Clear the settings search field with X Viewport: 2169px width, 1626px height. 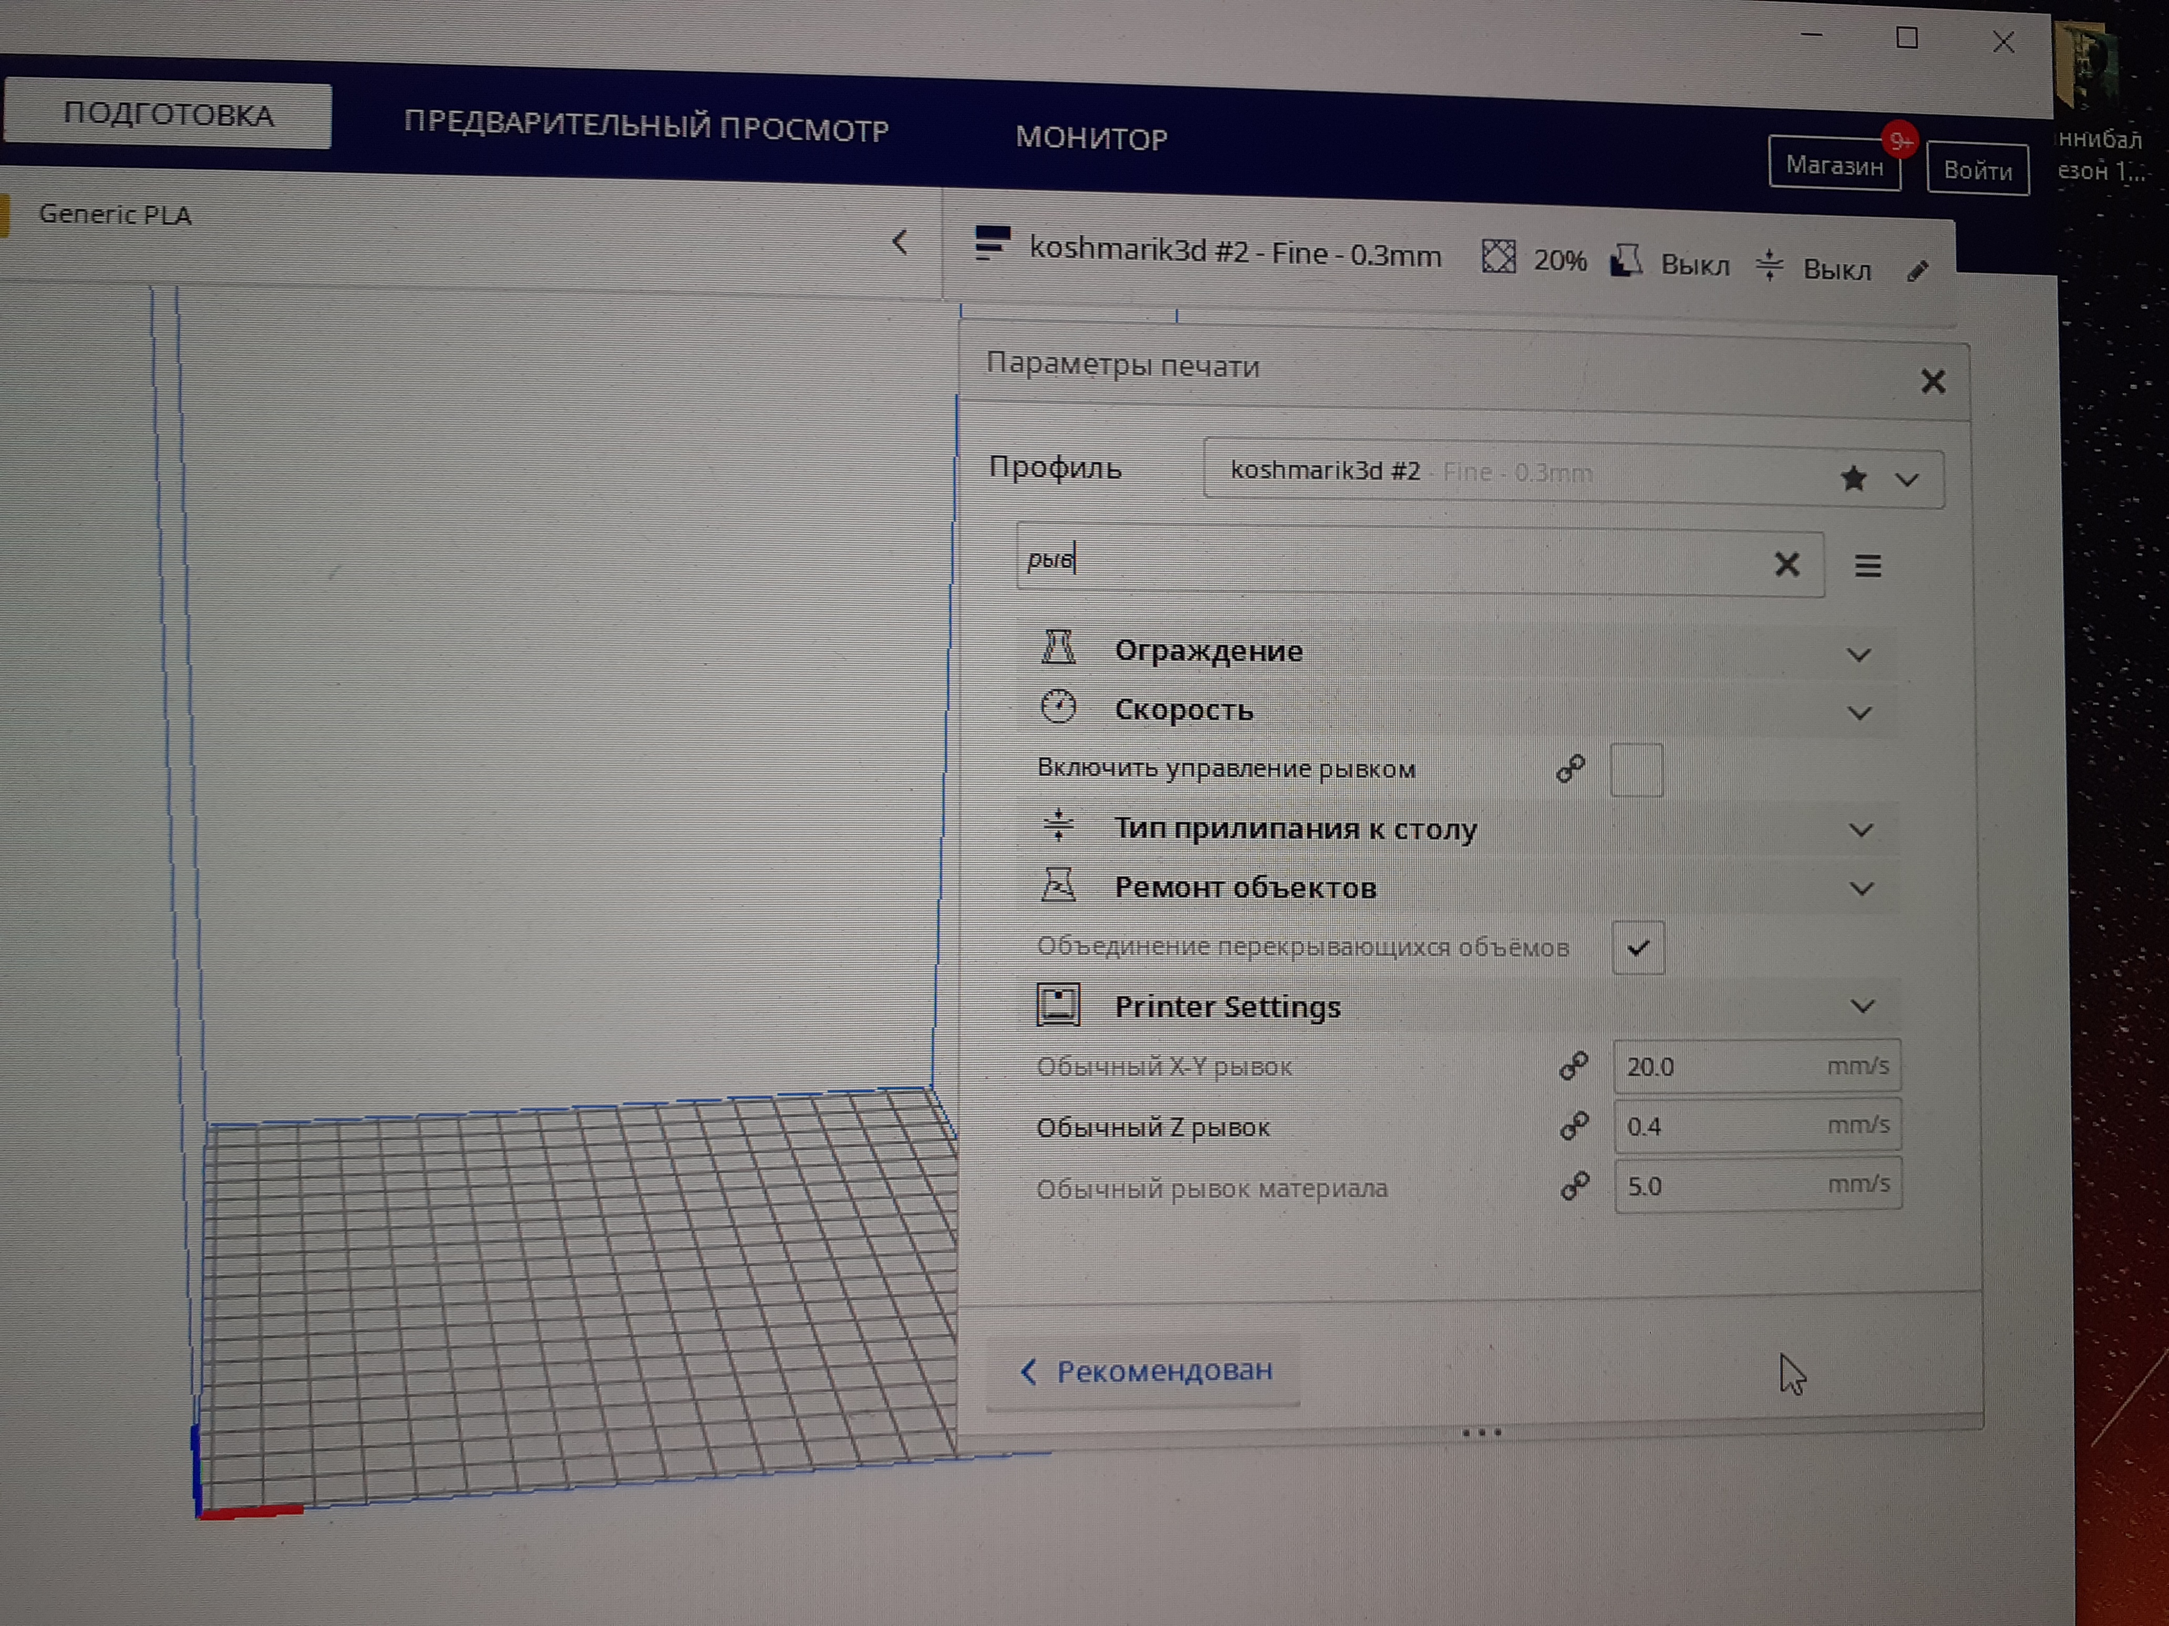[x=1786, y=564]
